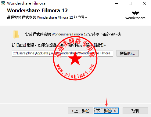Click the disabled maximize window icon

pos(130,3)
